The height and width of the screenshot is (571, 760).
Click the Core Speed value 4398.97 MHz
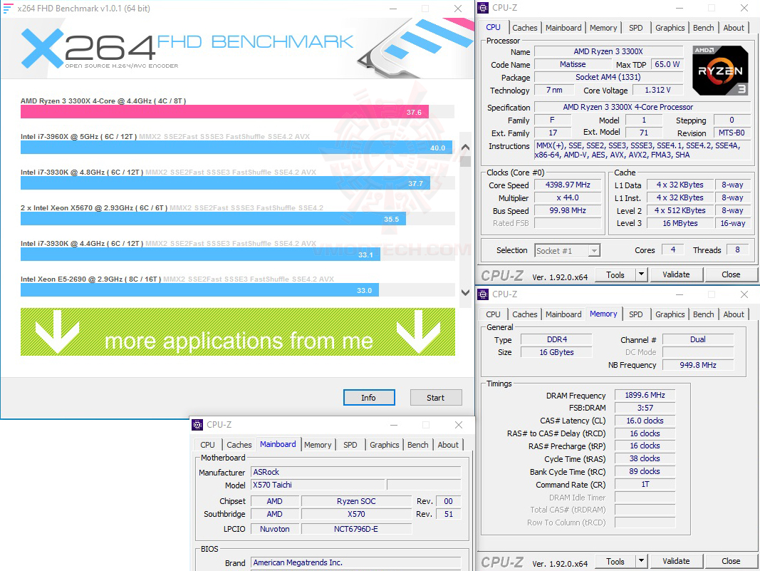coord(568,185)
